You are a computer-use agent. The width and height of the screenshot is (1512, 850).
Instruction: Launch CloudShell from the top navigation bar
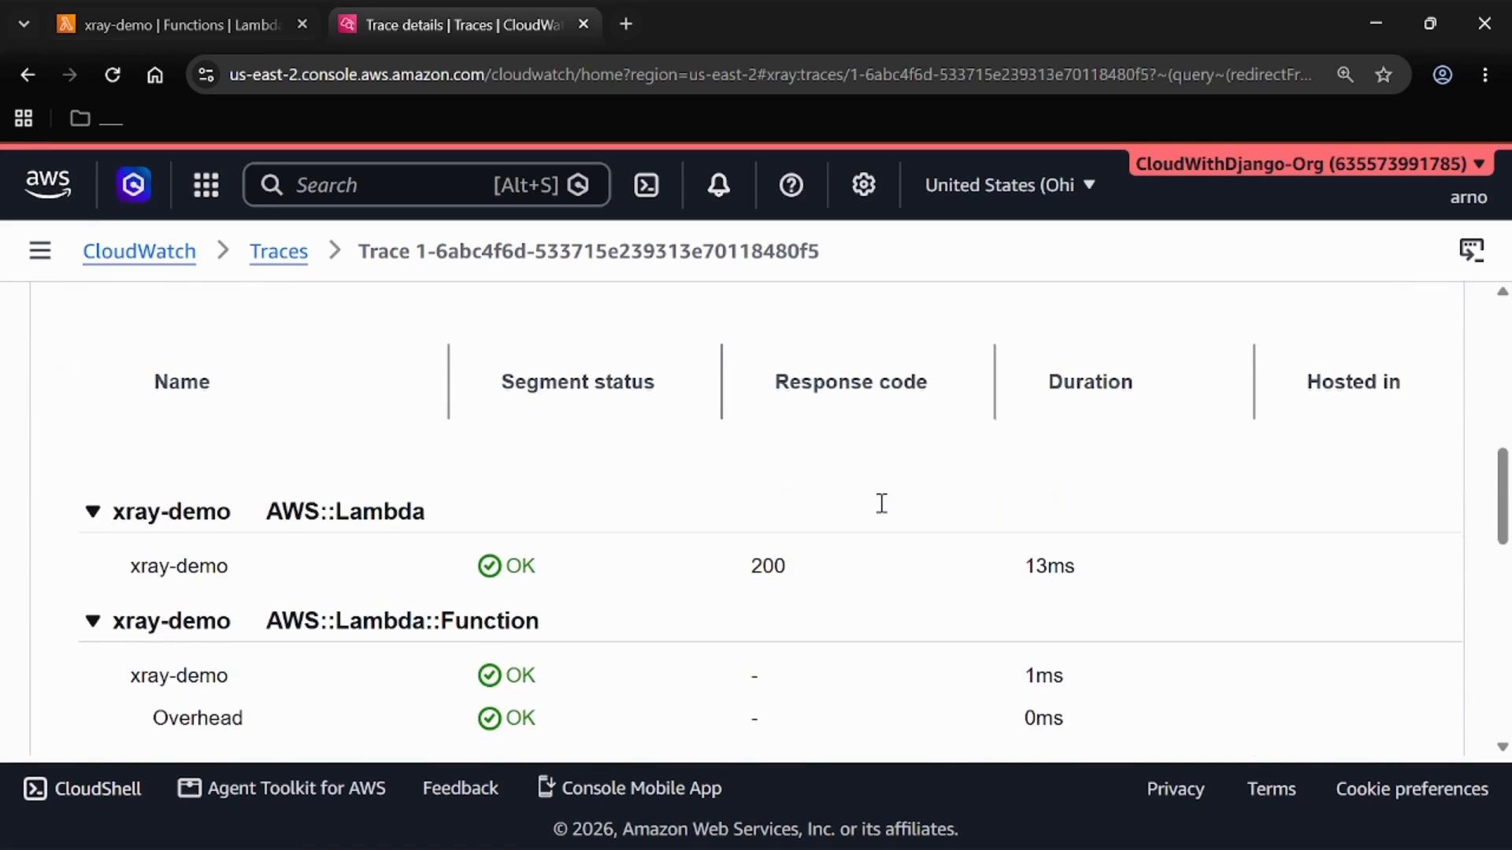click(x=647, y=185)
